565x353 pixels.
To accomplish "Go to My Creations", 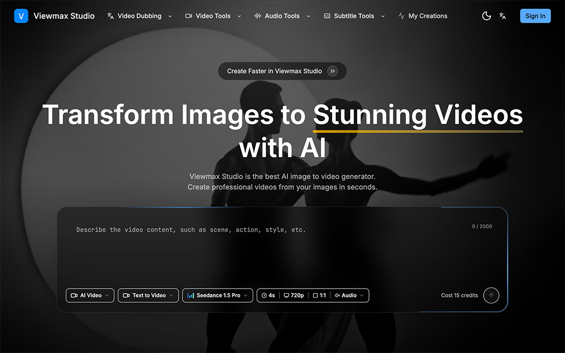I will pos(428,16).
